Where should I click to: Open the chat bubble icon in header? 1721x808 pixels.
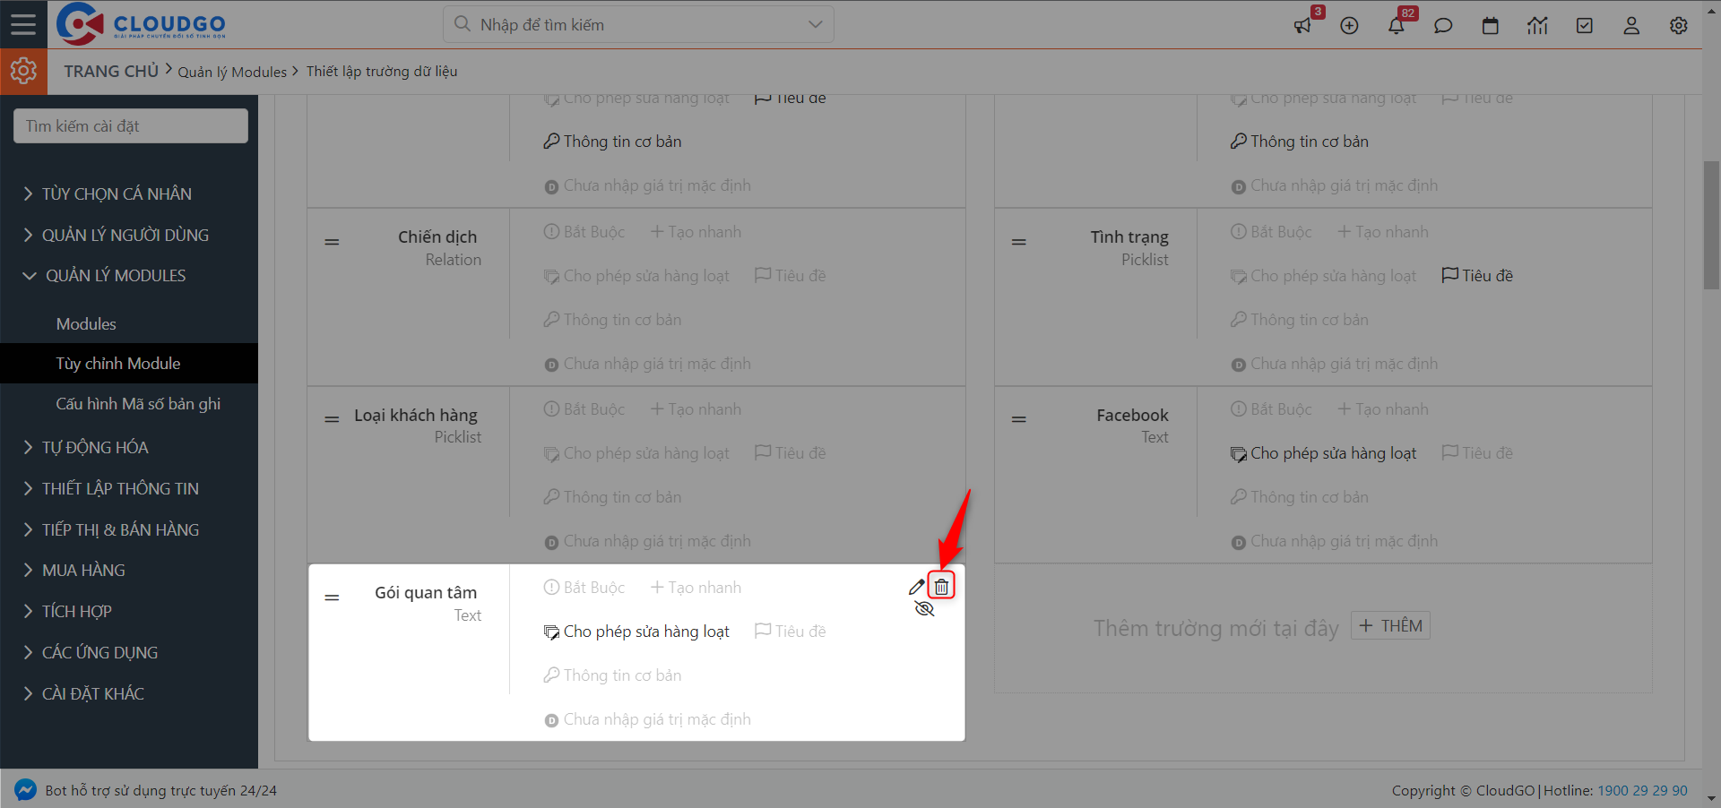tap(1442, 26)
